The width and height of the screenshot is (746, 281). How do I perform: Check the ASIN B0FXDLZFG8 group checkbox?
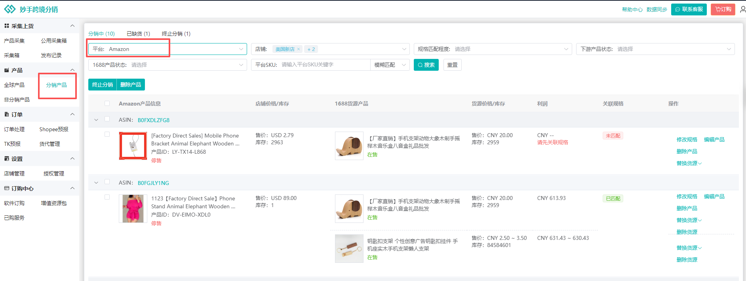tap(107, 119)
